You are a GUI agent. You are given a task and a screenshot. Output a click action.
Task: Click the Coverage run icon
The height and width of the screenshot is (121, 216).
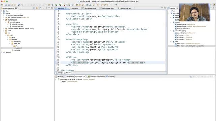pos(60,5)
